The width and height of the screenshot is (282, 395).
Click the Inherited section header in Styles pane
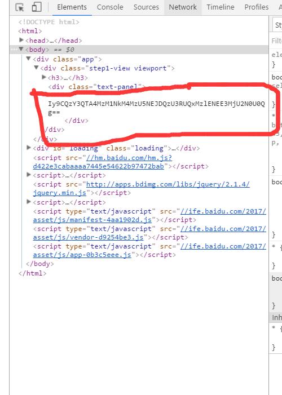point(276,317)
